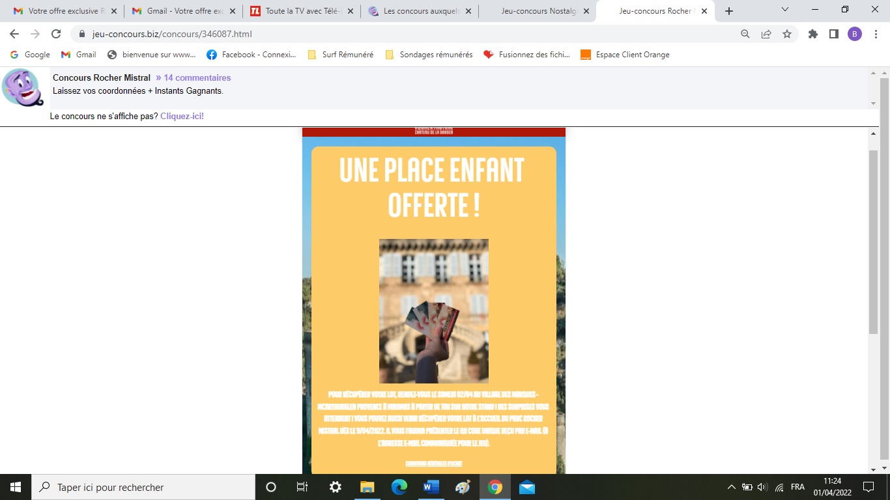
Task: Open the Espace Client Orange bookmark
Action: [632, 55]
